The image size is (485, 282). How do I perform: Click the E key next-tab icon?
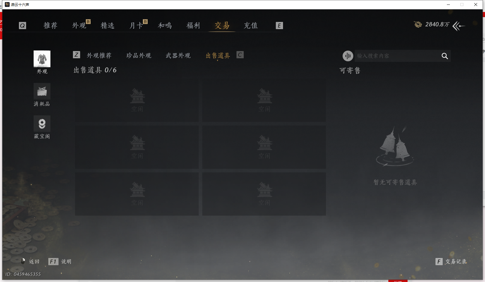[279, 26]
